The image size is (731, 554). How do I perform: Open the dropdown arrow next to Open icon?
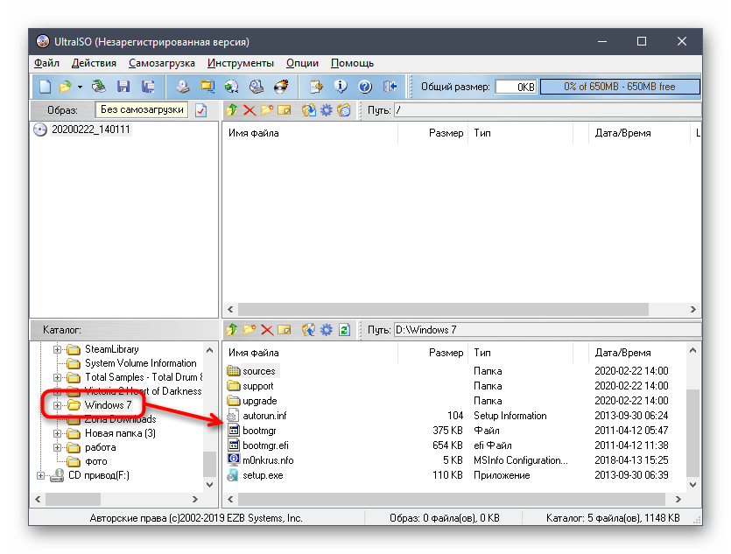[x=80, y=87]
